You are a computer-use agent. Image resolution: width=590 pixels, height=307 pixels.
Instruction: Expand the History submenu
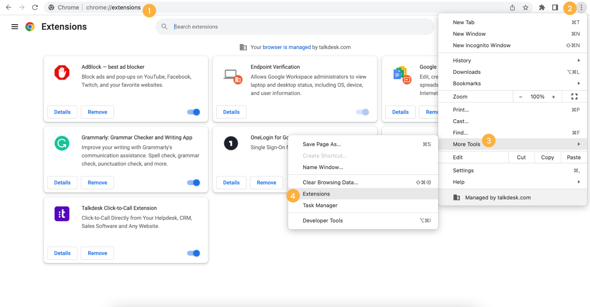[x=513, y=61]
